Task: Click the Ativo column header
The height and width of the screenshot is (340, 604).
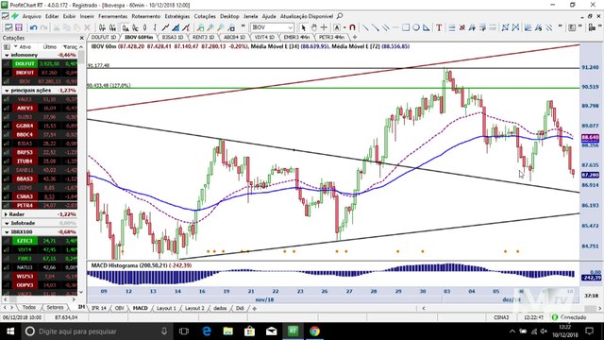Action: click(x=25, y=46)
